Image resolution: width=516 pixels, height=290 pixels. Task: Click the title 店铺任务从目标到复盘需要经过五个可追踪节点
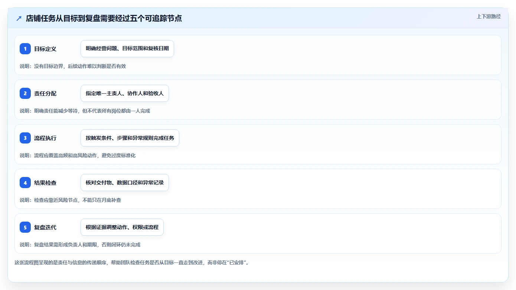(x=104, y=18)
